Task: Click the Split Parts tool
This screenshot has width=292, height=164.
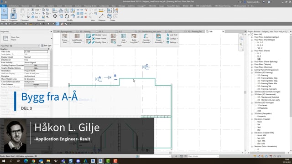Action: pos(124,38)
